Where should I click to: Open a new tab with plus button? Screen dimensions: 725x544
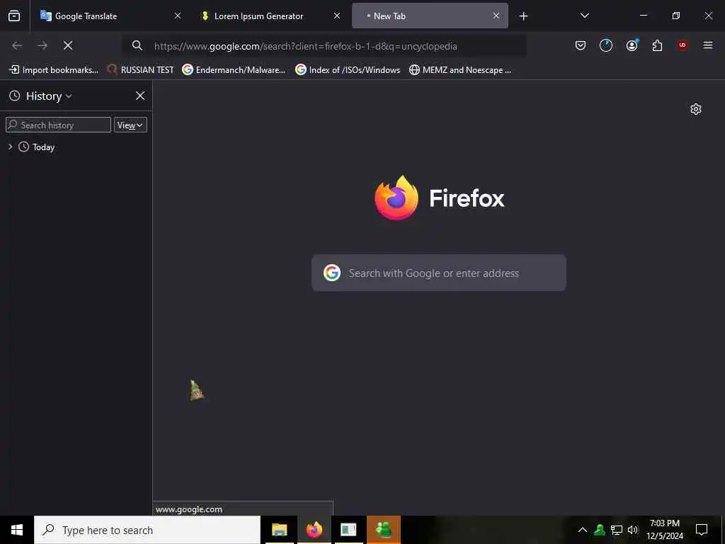523,16
